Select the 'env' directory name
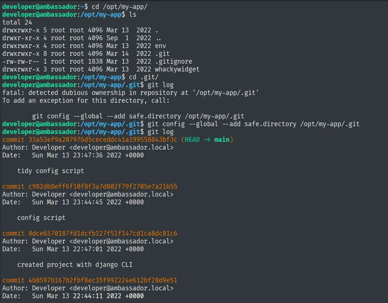The image size is (388, 303). (x=160, y=46)
